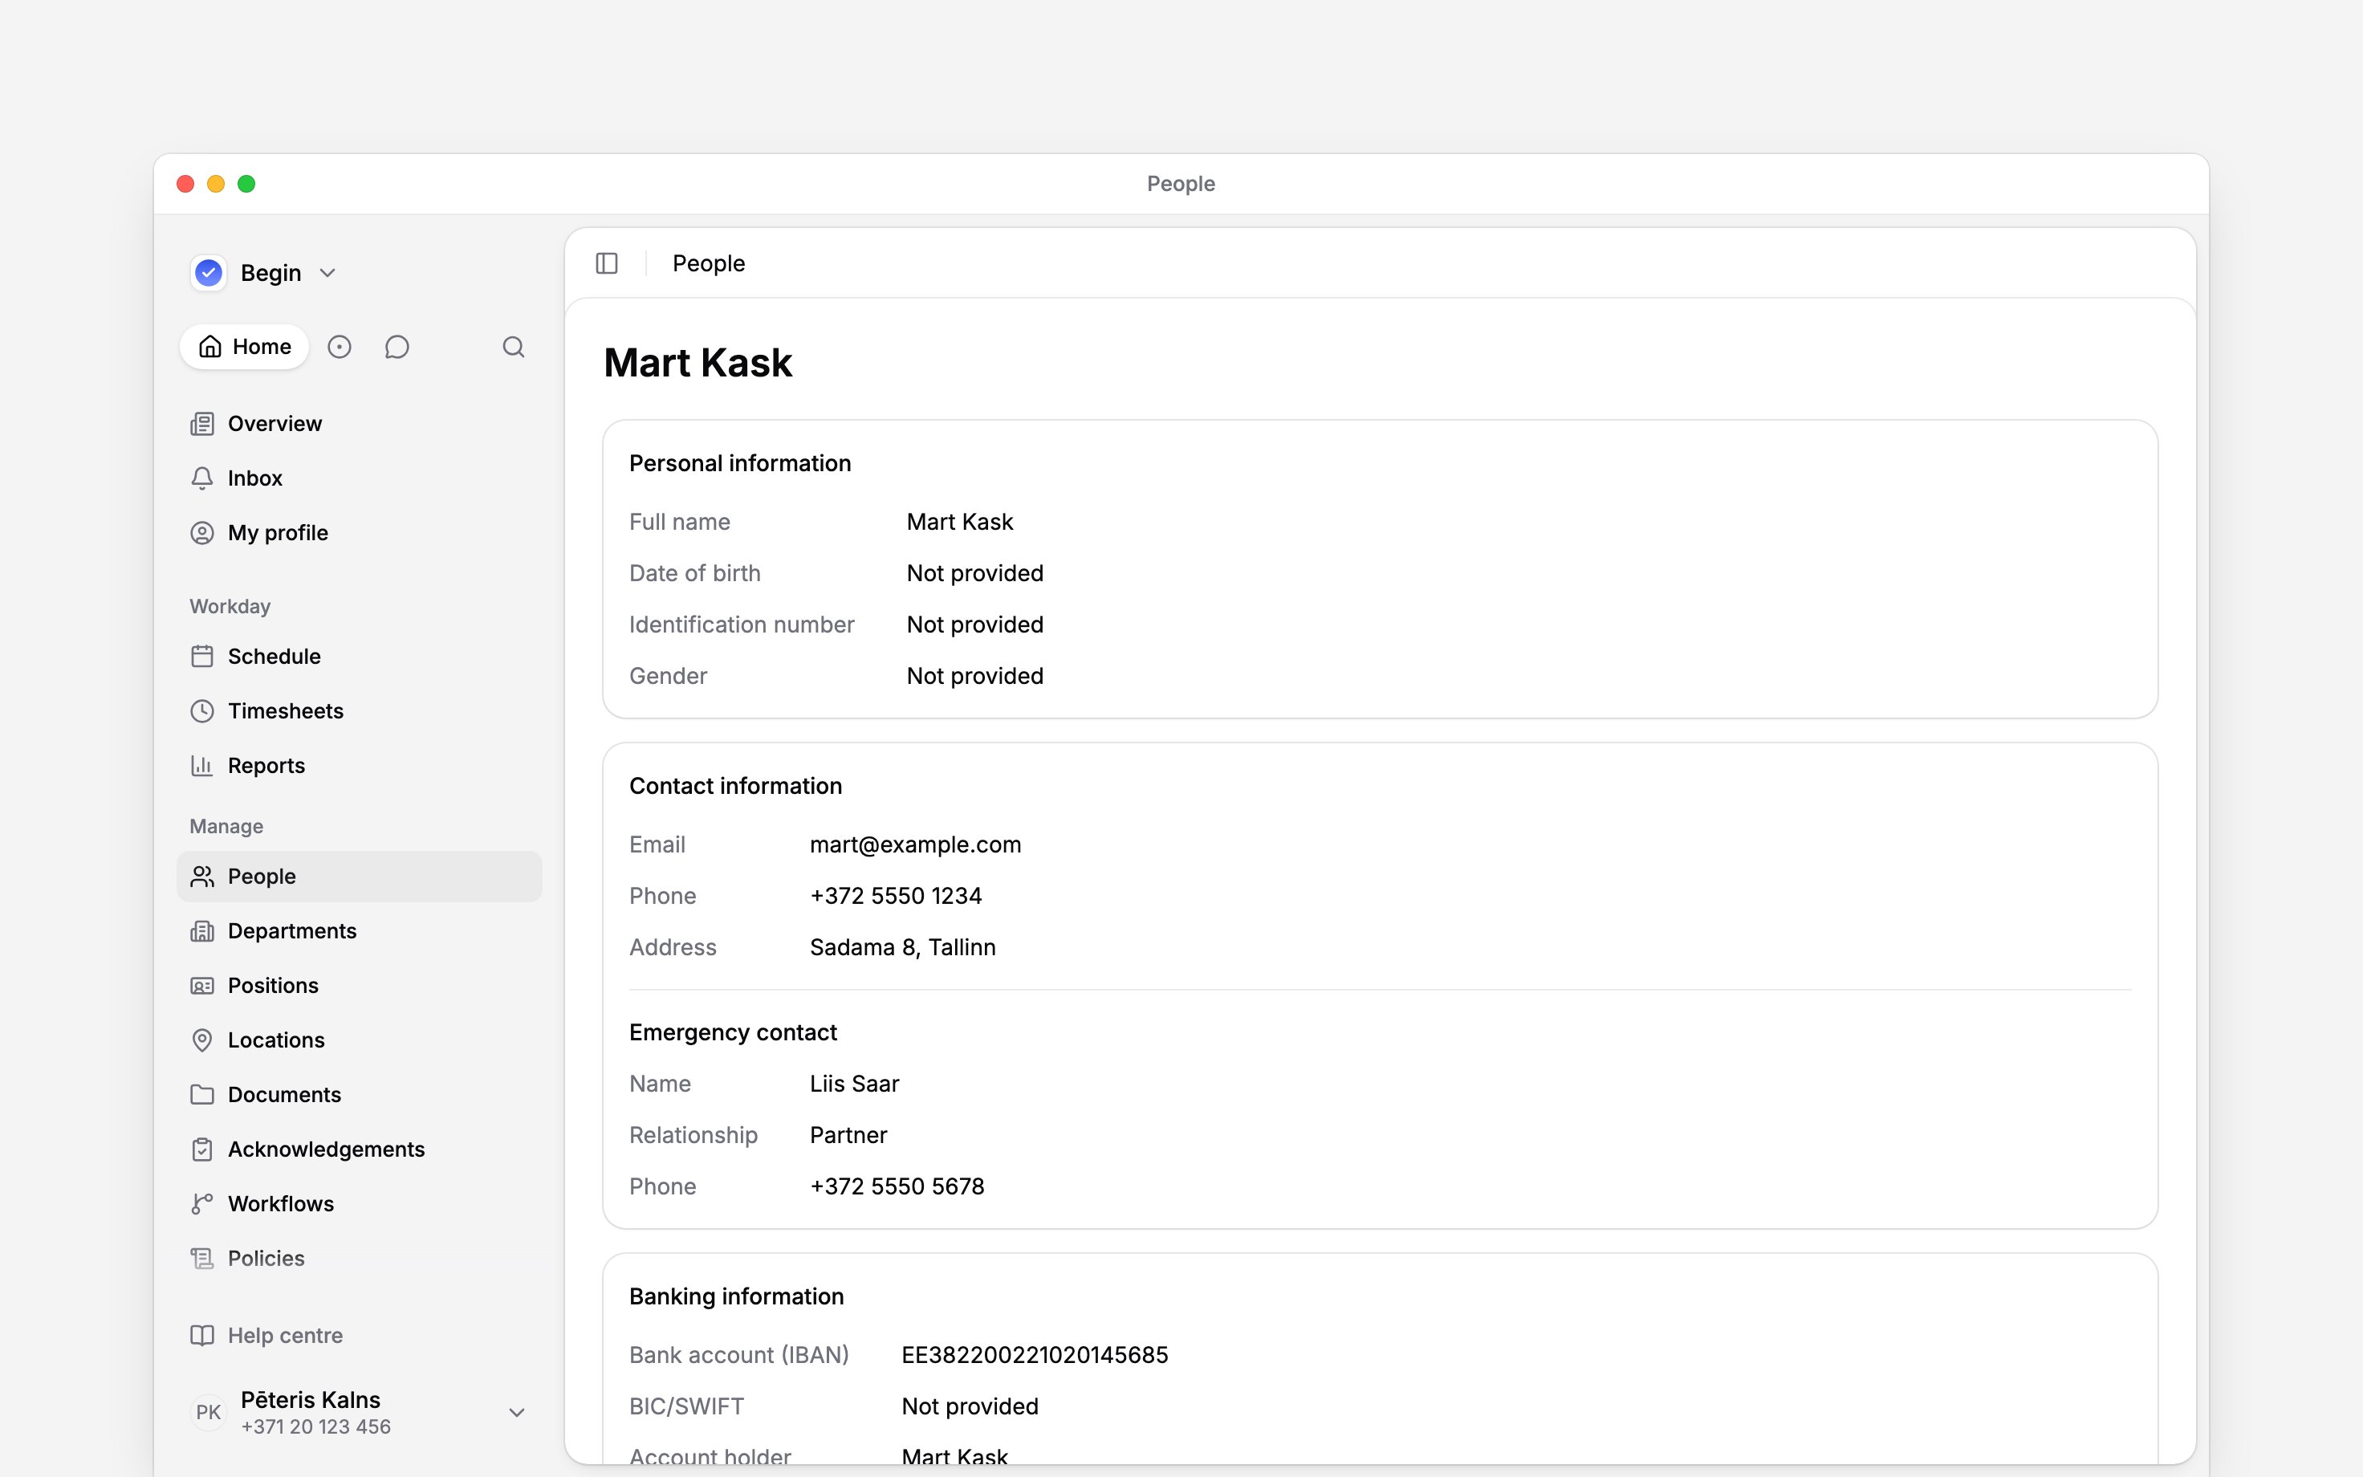Click the Policies scroll icon

(202, 1259)
